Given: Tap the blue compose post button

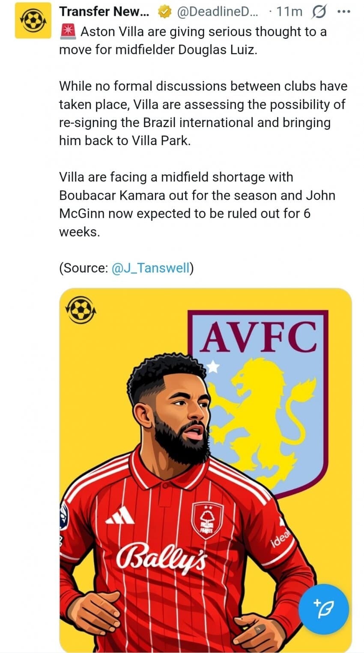Looking at the screenshot, I should pos(323,609).
